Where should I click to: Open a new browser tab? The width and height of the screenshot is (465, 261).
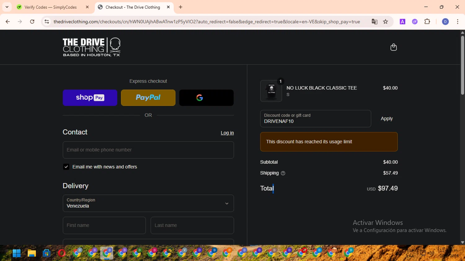pyautogui.click(x=180, y=7)
